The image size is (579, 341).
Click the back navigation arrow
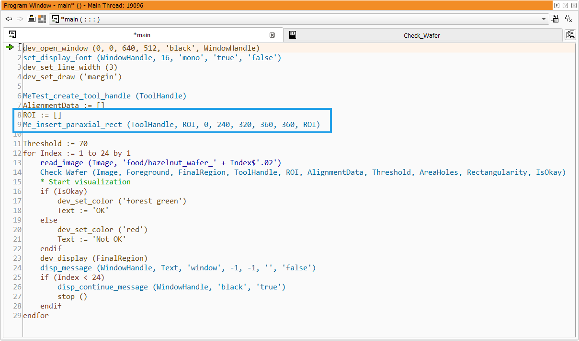pyautogui.click(x=9, y=19)
